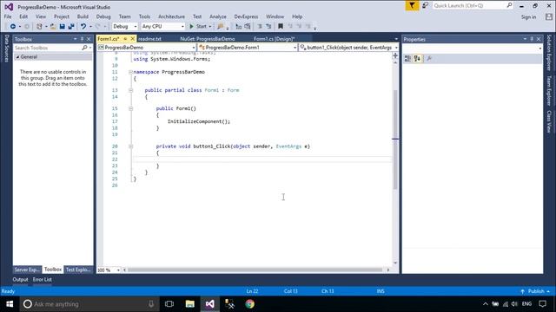Click the Visual Studio taskbar icon

(x=210, y=304)
